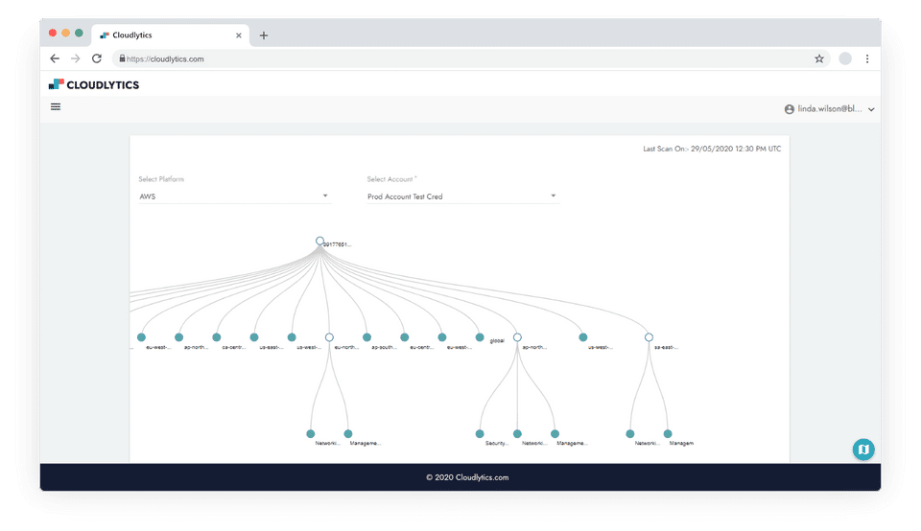Select the Networki node under eu-north

pos(311,434)
